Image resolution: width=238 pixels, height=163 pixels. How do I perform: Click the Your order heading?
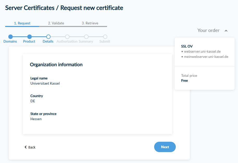(x=208, y=30)
